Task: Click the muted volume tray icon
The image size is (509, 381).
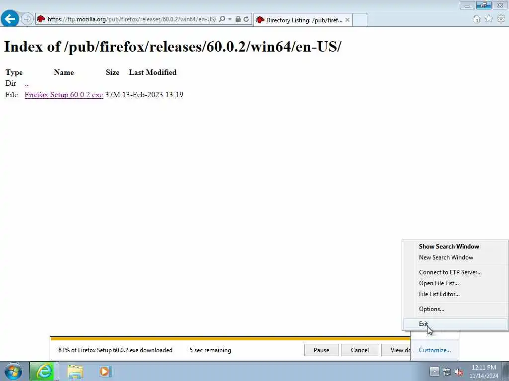Action: tap(459, 372)
